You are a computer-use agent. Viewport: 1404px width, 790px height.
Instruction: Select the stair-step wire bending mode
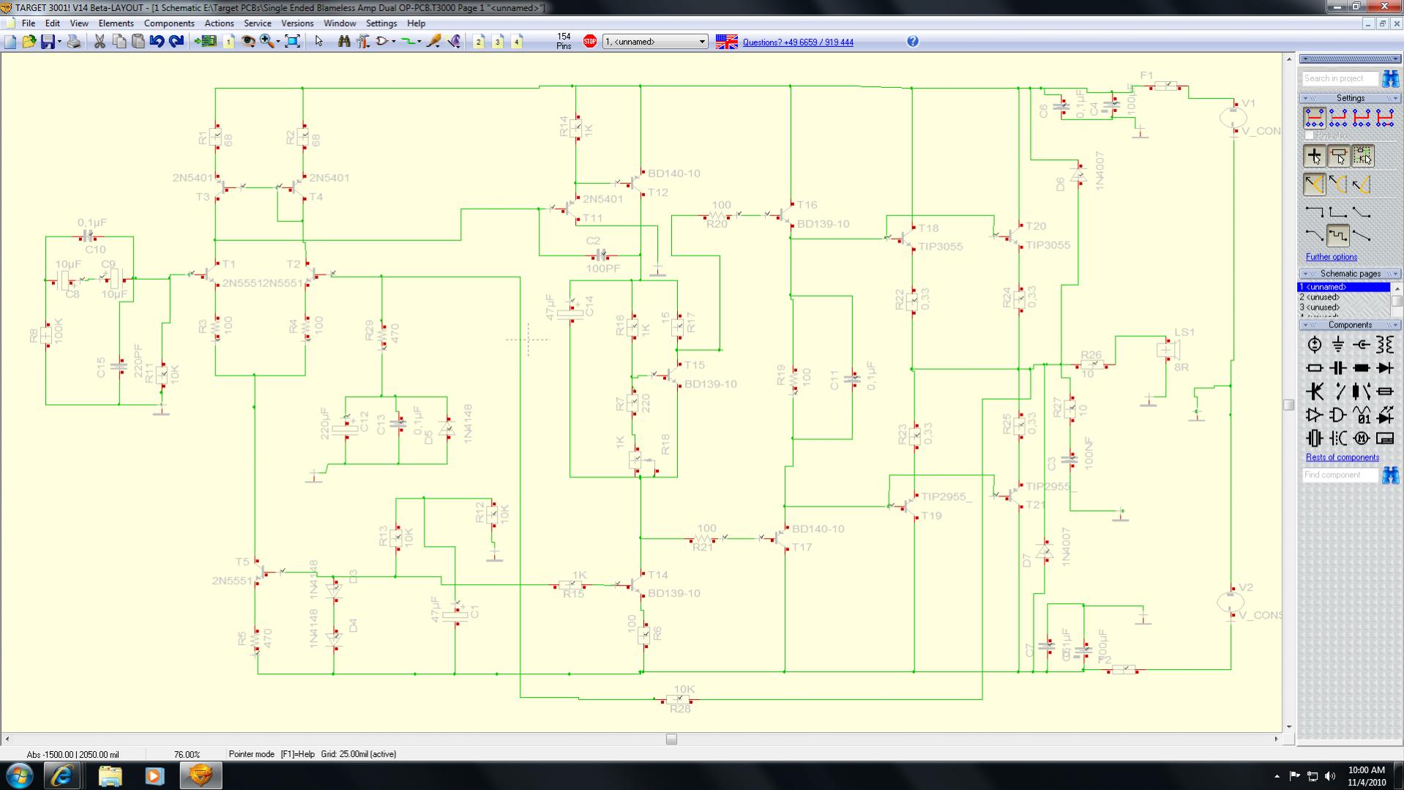(x=1338, y=236)
